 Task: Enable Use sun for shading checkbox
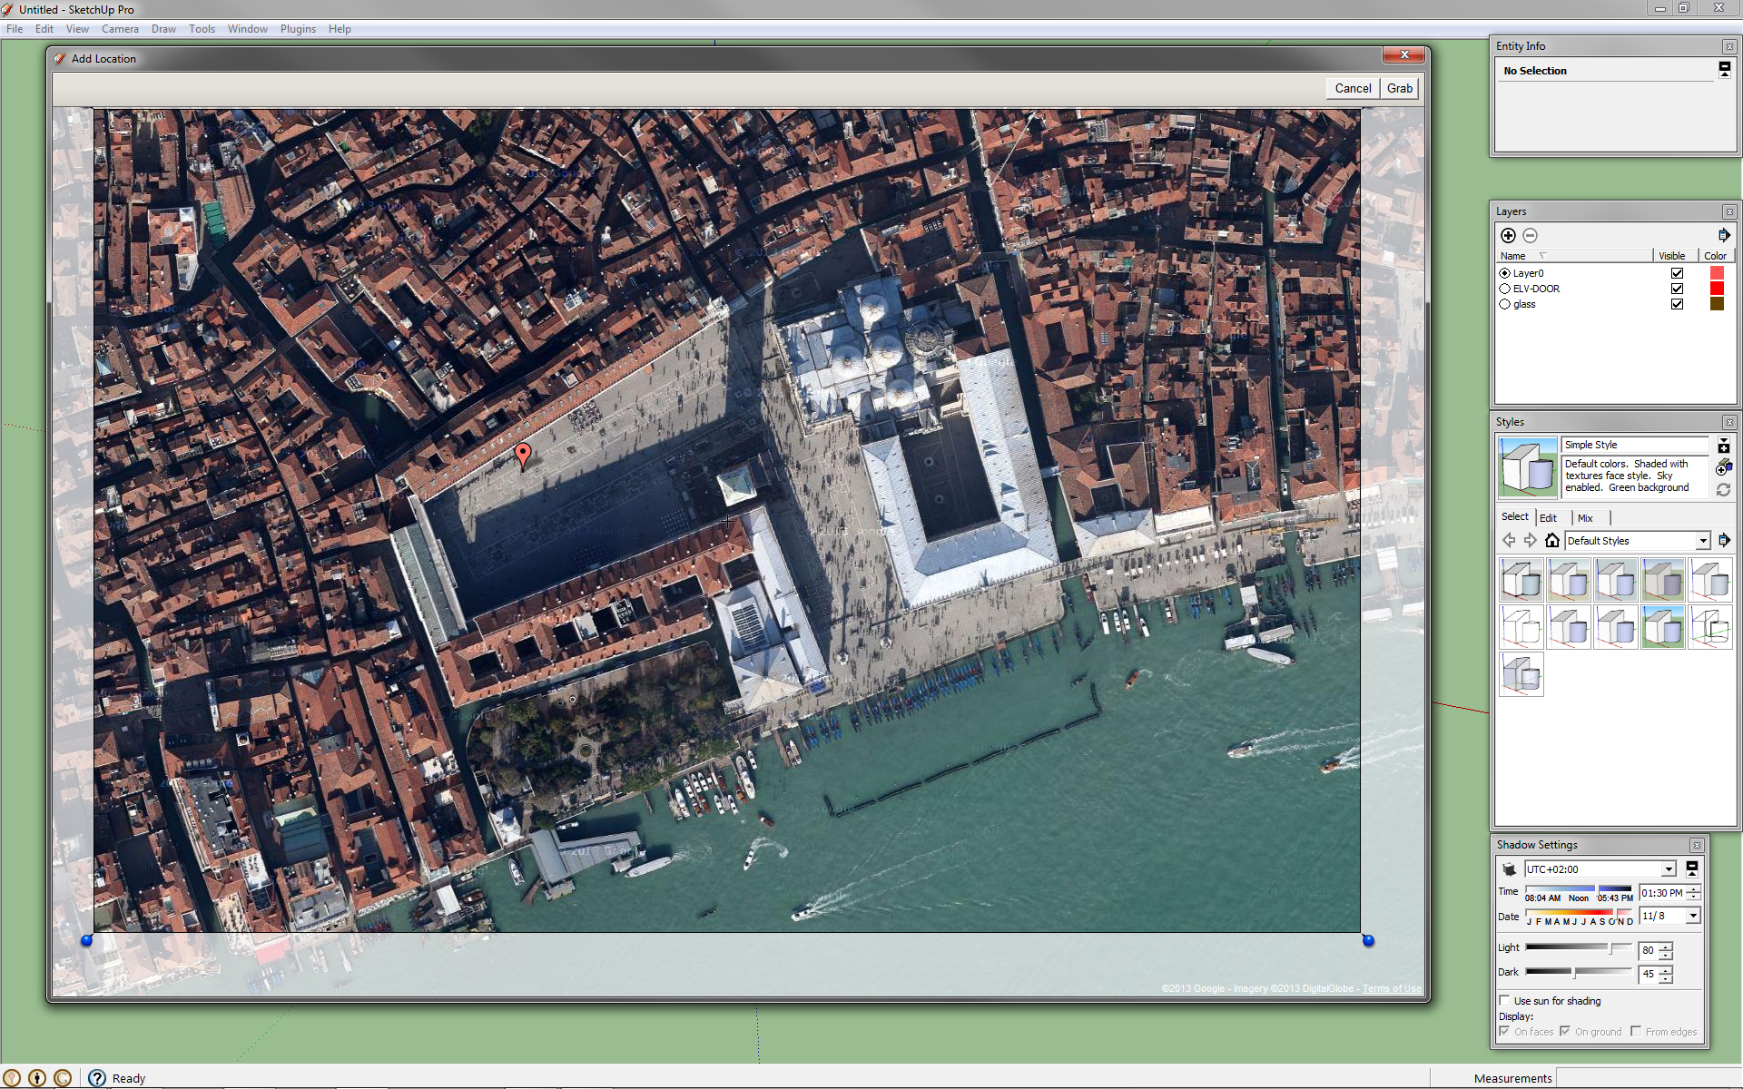click(1504, 1001)
